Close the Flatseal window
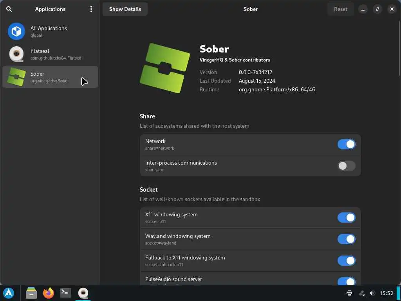The height and width of the screenshot is (301, 401). pyautogui.click(x=392, y=9)
